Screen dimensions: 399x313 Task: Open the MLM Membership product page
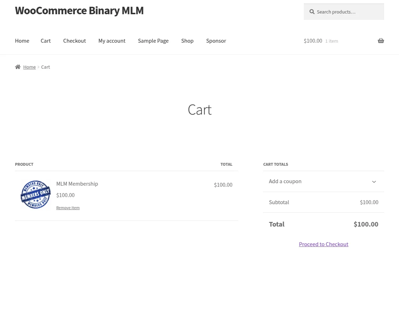77,184
